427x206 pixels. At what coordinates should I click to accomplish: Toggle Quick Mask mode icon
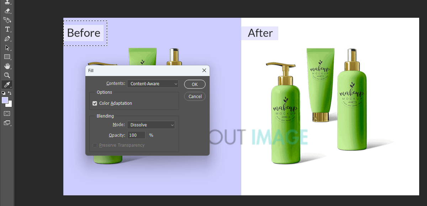(7, 113)
